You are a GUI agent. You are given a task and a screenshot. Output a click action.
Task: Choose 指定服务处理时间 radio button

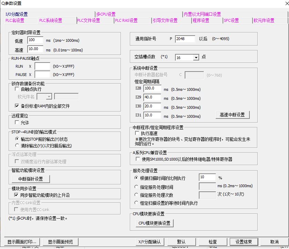click(137, 187)
